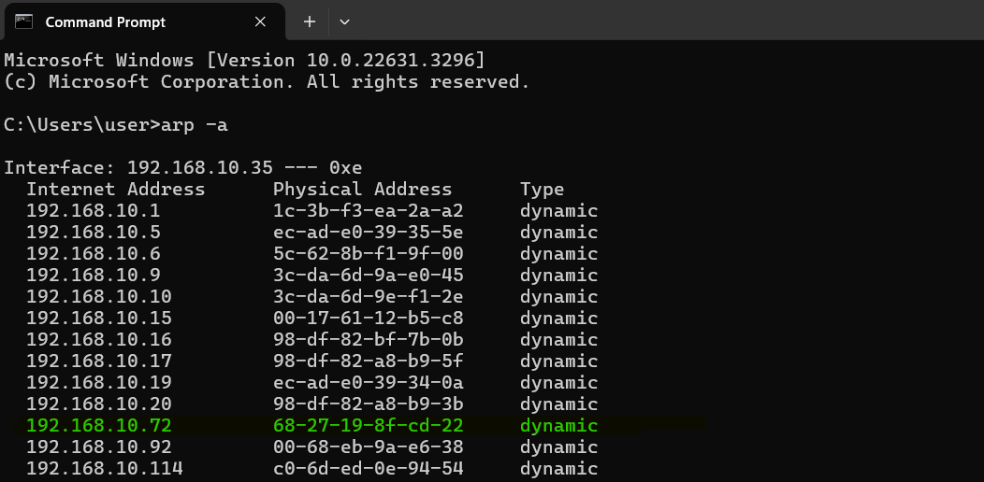The image size is (984, 482).
Task: Click the highlighted MAC 68-27-19-8f-cd-22
Action: tap(368, 426)
